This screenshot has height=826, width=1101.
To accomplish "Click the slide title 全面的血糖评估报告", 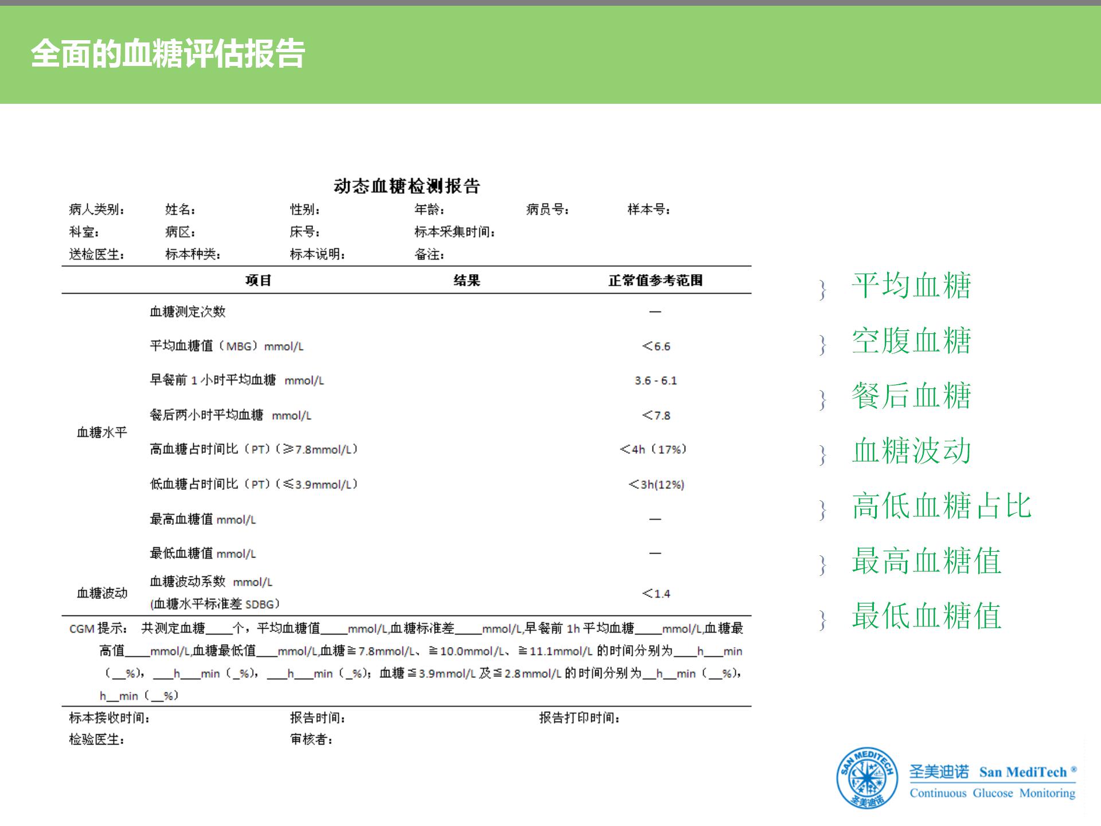I will (x=169, y=52).
